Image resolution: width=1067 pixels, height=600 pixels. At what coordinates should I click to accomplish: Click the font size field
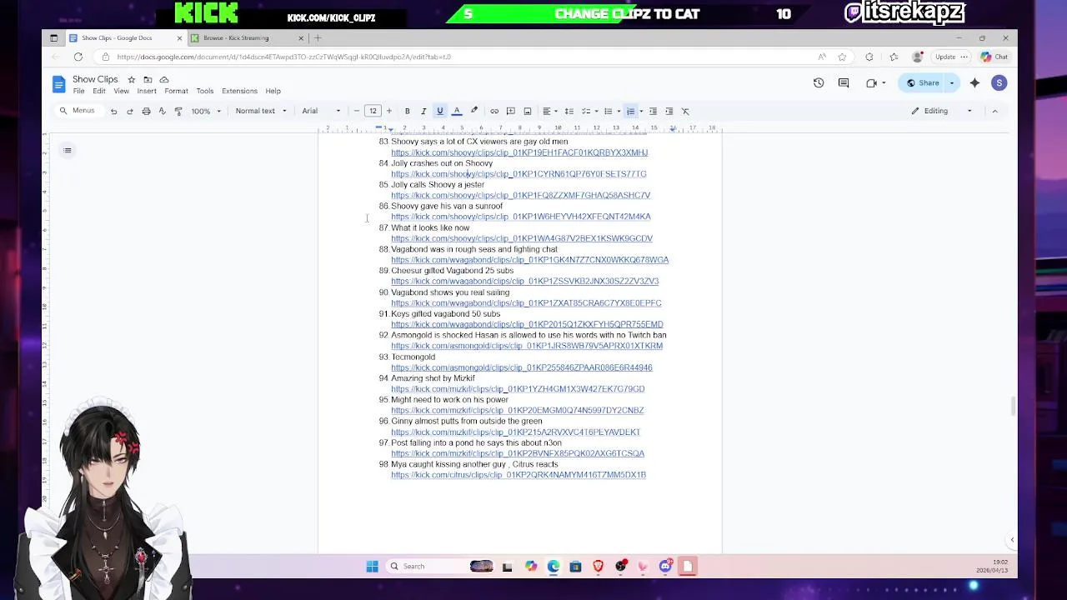point(373,111)
